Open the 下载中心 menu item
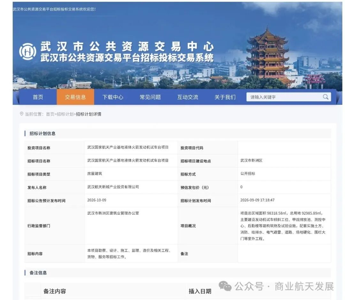The height and width of the screenshot is (300, 345). point(113,97)
